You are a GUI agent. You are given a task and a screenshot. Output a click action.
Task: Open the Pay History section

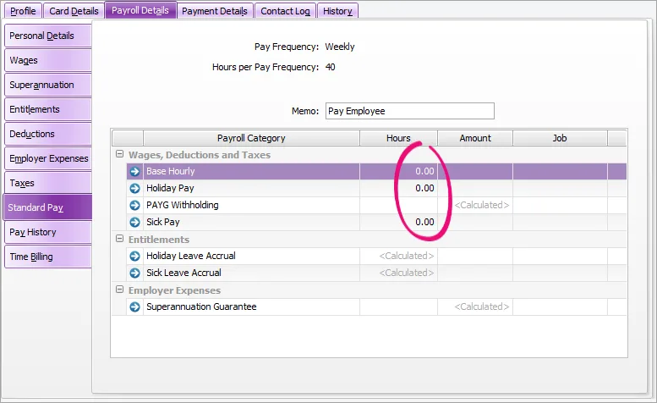(x=47, y=232)
